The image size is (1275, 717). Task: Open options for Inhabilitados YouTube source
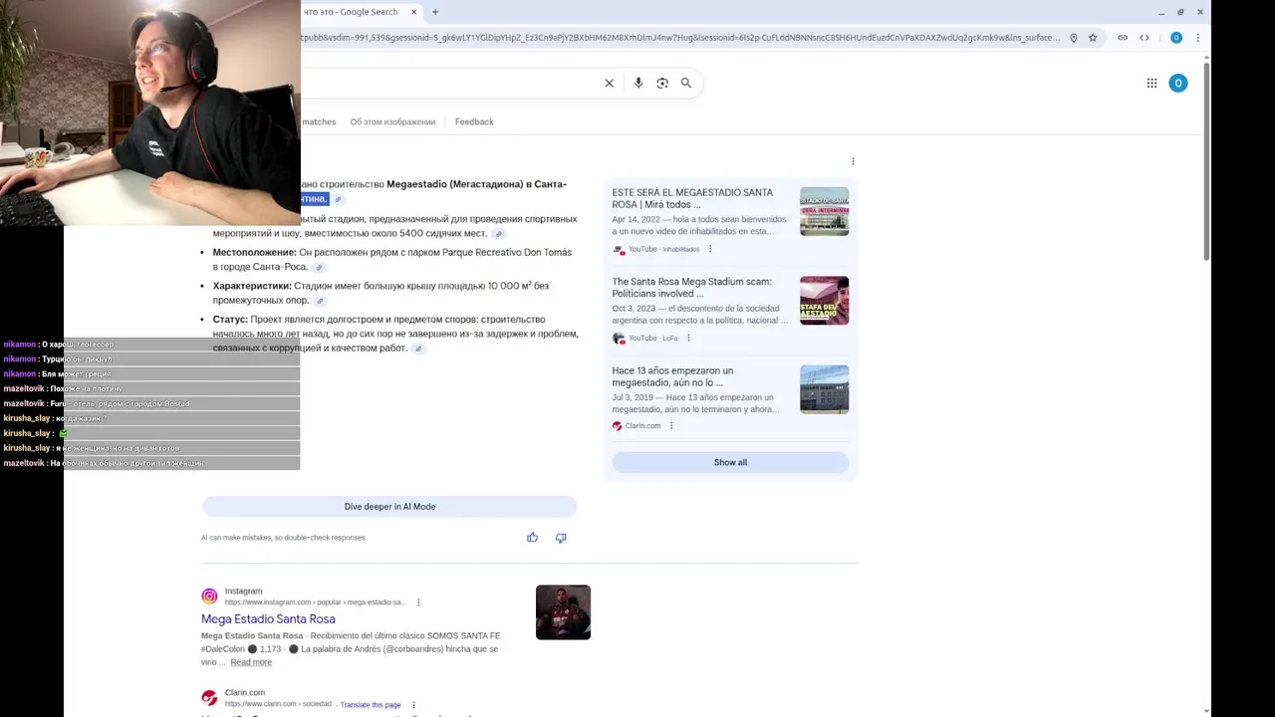click(710, 249)
